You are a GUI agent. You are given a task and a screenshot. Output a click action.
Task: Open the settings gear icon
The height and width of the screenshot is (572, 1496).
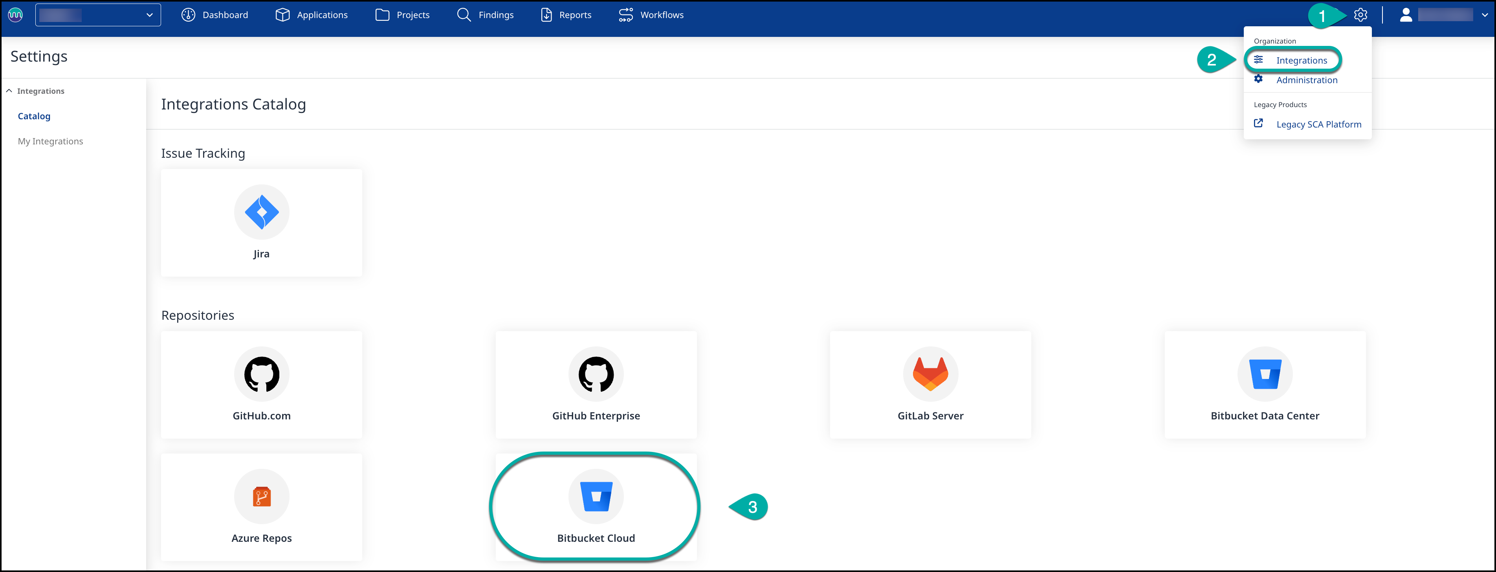(1360, 15)
